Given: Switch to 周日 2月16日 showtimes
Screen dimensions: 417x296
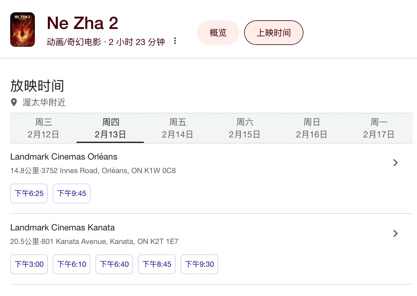Looking at the screenshot, I should [x=311, y=128].
